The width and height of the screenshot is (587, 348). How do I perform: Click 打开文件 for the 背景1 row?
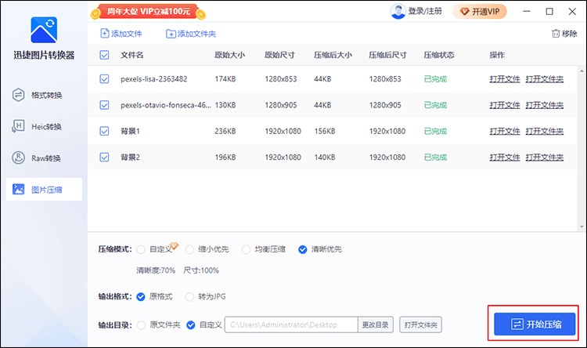505,131
